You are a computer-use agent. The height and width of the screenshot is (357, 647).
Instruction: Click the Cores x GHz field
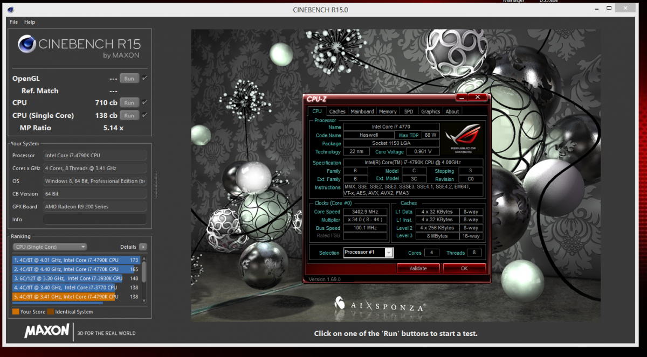coord(95,168)
